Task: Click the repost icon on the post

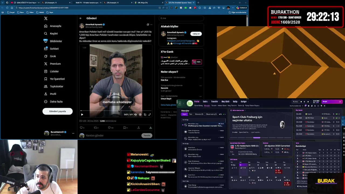Action: point(95,128)
